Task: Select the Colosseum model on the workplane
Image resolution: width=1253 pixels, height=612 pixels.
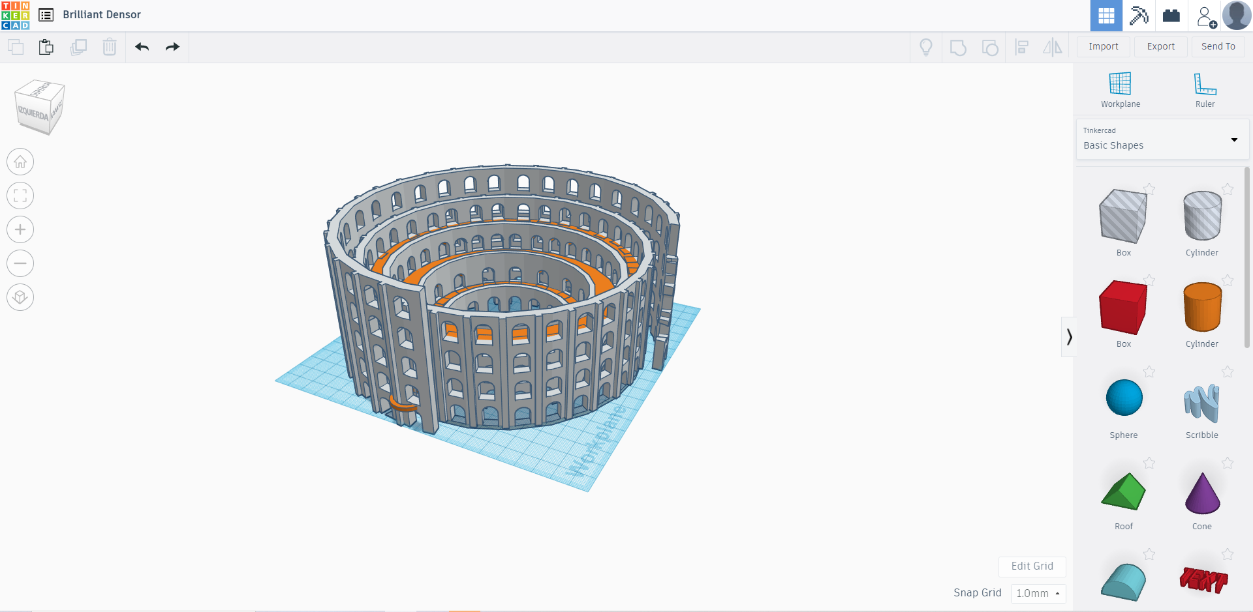Action: 503,300
